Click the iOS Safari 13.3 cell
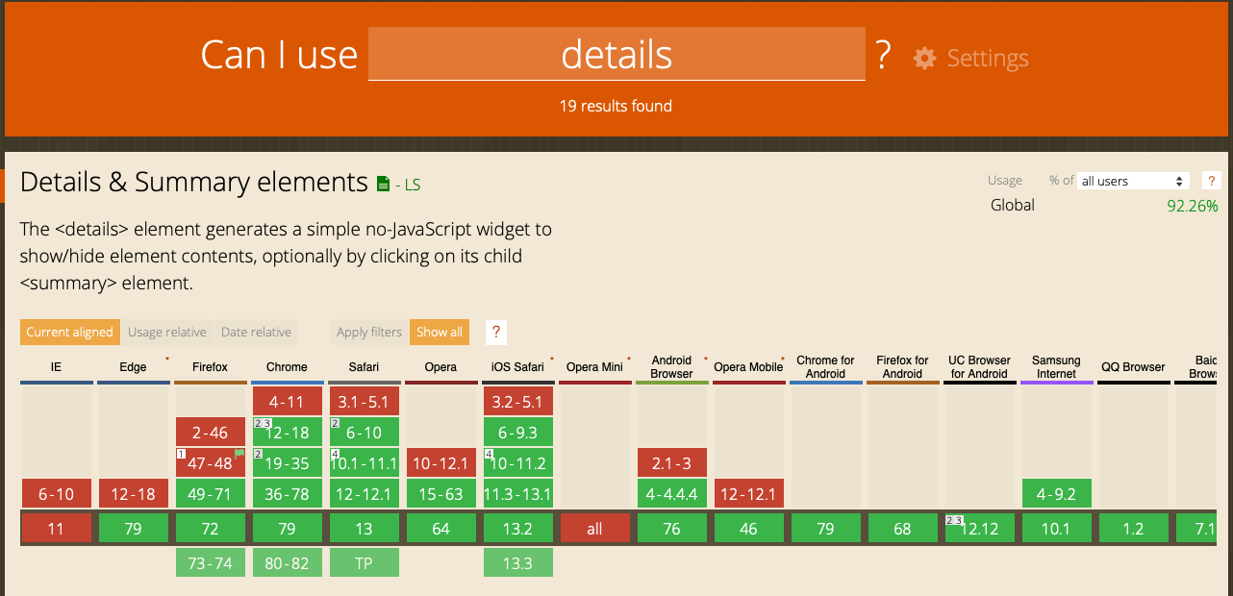Viewport: 1233px width, 596px height. click(518, 562)
